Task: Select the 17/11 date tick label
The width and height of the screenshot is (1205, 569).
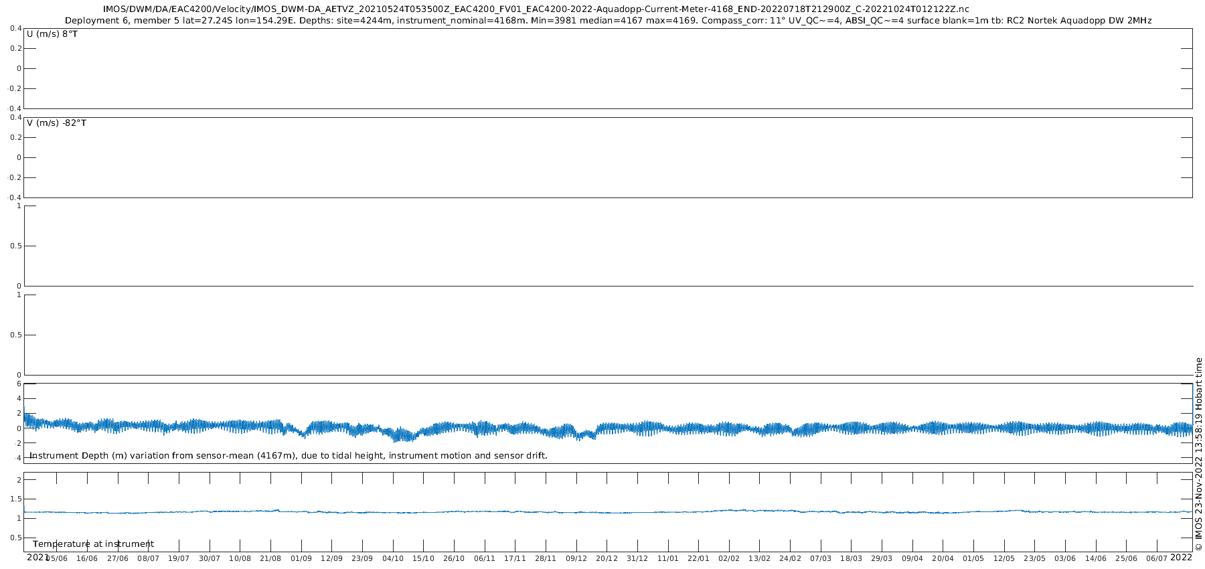Action: [x=515, y=558]
